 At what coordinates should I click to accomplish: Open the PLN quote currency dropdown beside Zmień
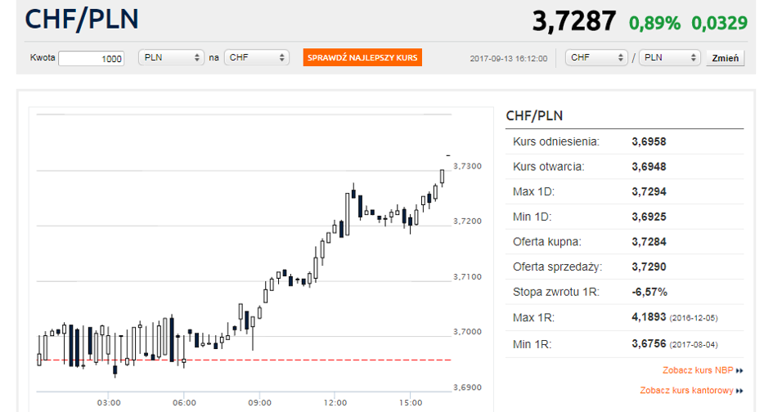point(669,58)
